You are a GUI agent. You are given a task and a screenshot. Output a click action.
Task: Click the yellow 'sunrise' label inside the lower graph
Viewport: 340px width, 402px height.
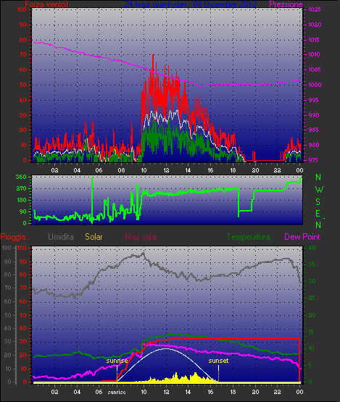(117, 361)
